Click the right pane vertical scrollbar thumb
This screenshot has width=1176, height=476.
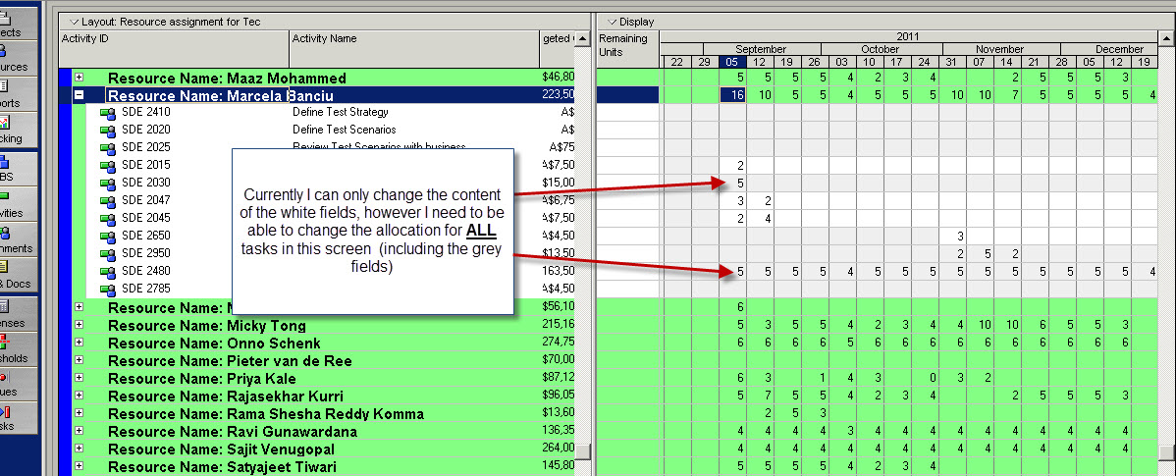click(x=1168, y=453)
